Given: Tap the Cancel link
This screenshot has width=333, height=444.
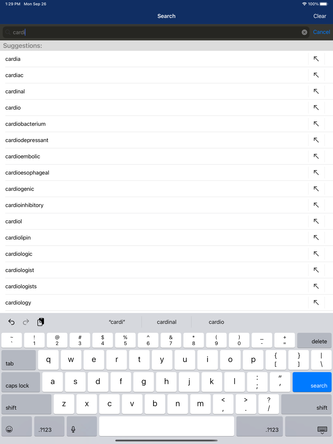Looking at the screenshot, I should 321,32.
